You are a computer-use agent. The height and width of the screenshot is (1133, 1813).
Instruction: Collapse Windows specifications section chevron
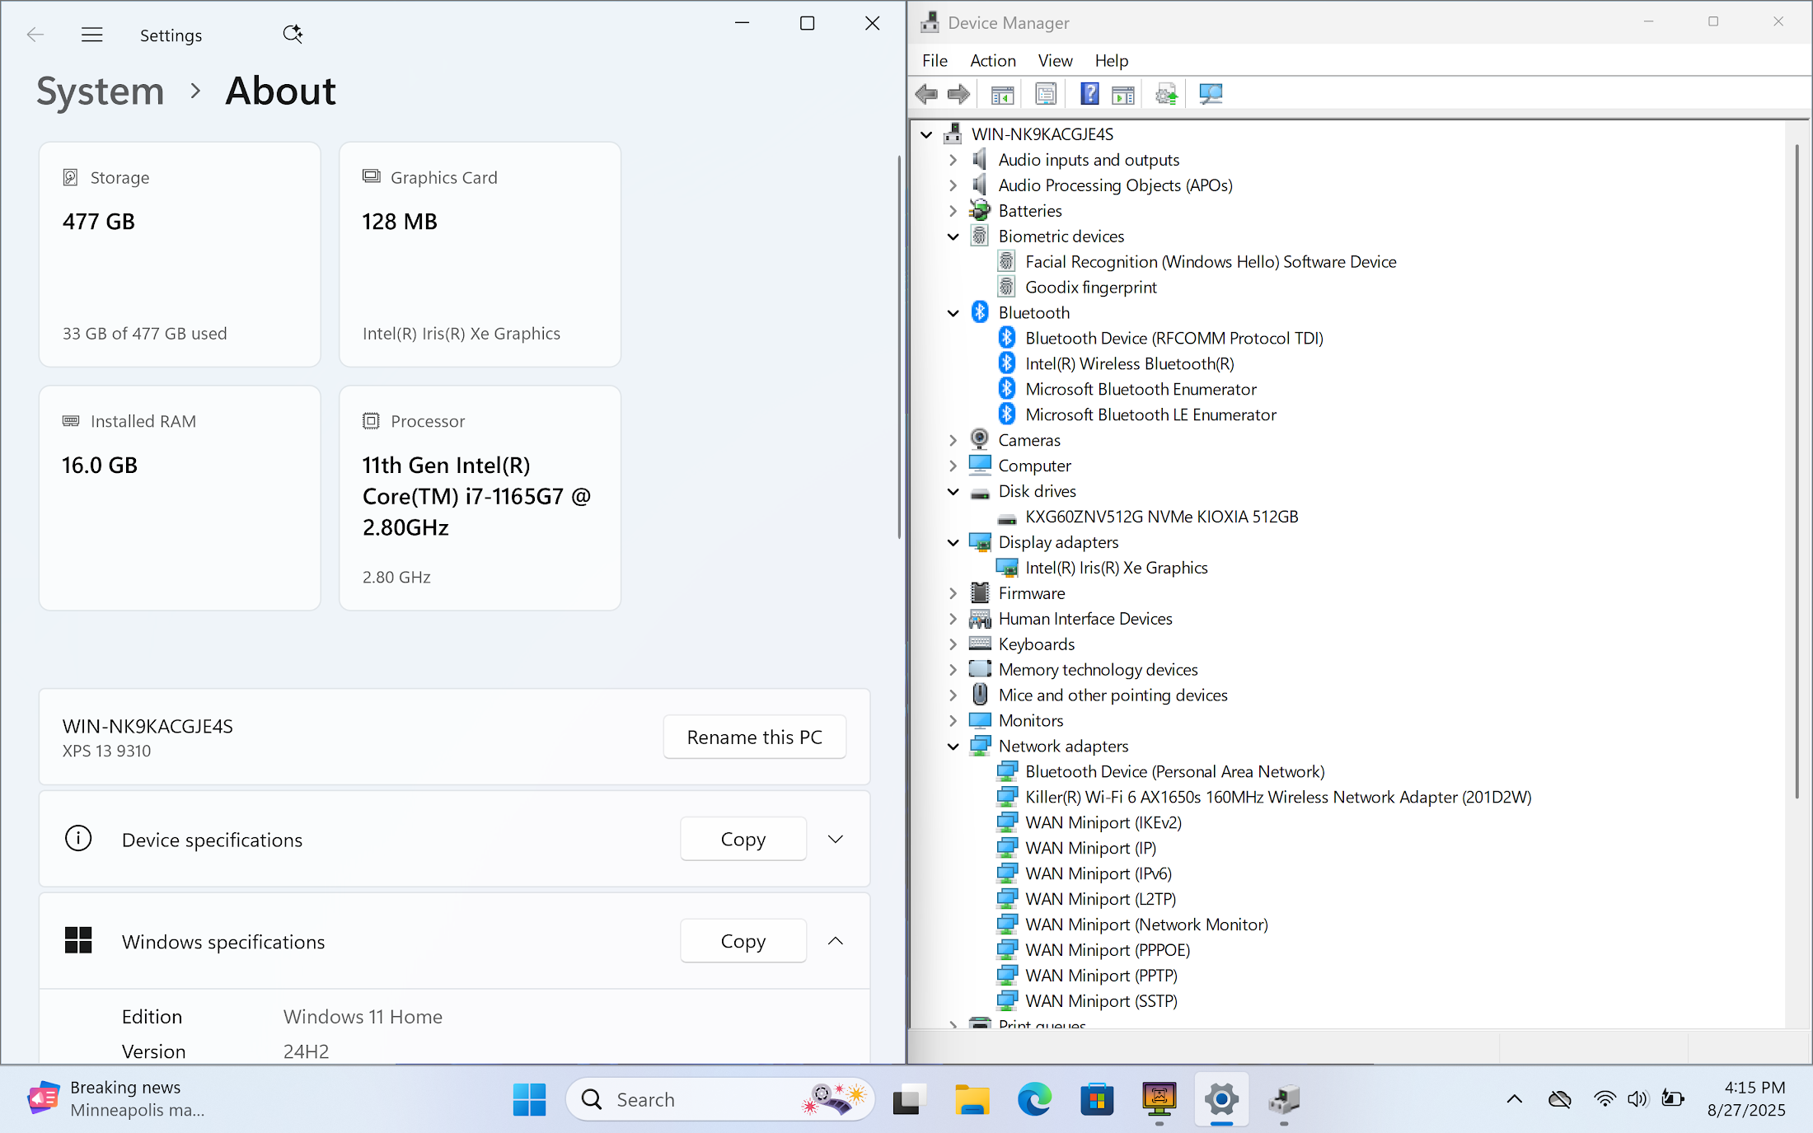click(x=836, y=941)
